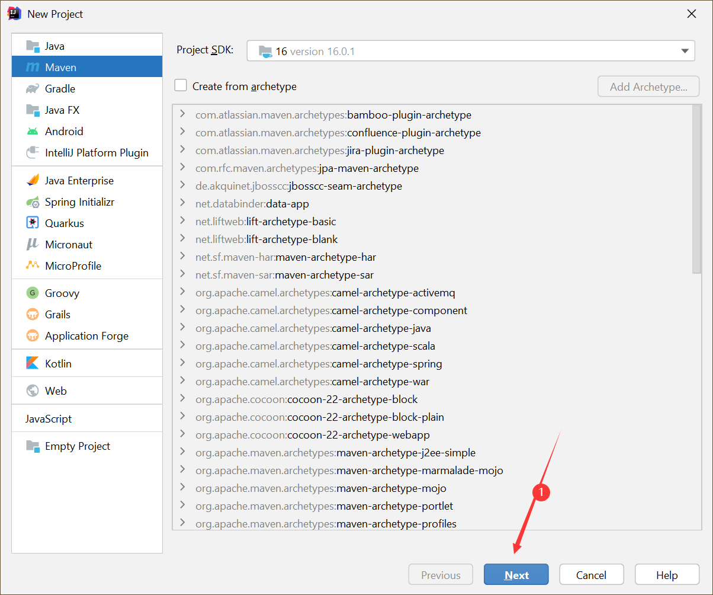Viewport: 713px width, 595px height.
Task: Click the Kotlin K icon
Action: point(33,364)
